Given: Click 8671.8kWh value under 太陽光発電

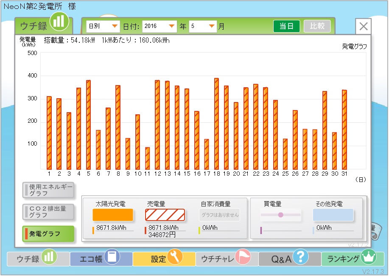Looking at the screenshot, I should point(112,227).
